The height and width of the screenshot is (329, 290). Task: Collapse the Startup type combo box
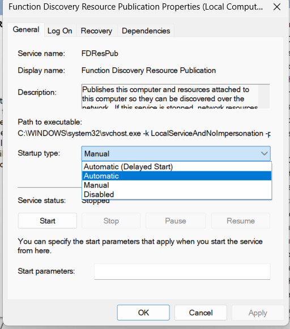(x=176, y=154)
